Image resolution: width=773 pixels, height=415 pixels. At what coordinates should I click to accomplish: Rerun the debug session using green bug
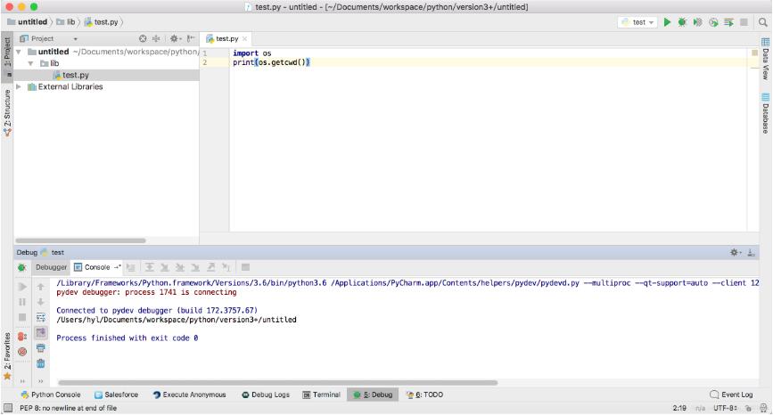click(x=22, y=267)
